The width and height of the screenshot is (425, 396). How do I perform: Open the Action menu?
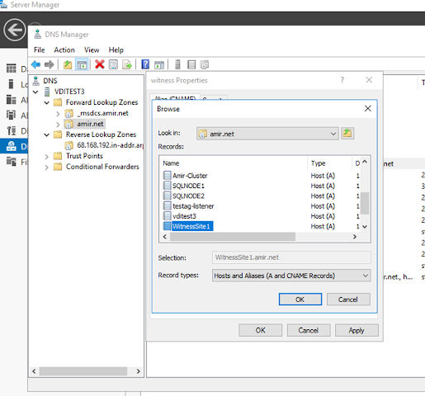64,50
